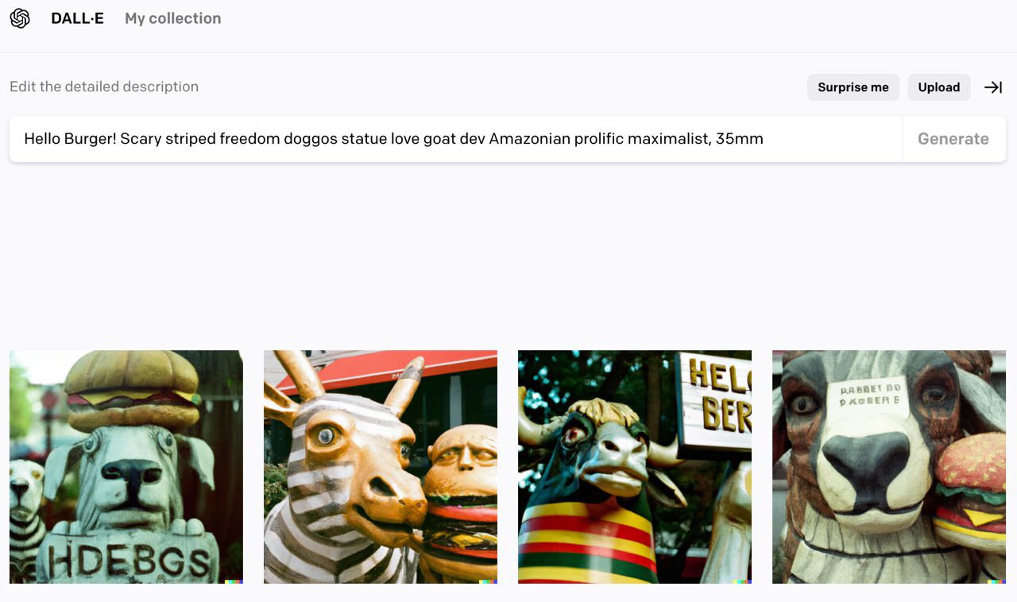This screenshot has height=602, width=1017.
Task: Focus the prompt description text field
Action: (x=456, y=139)
